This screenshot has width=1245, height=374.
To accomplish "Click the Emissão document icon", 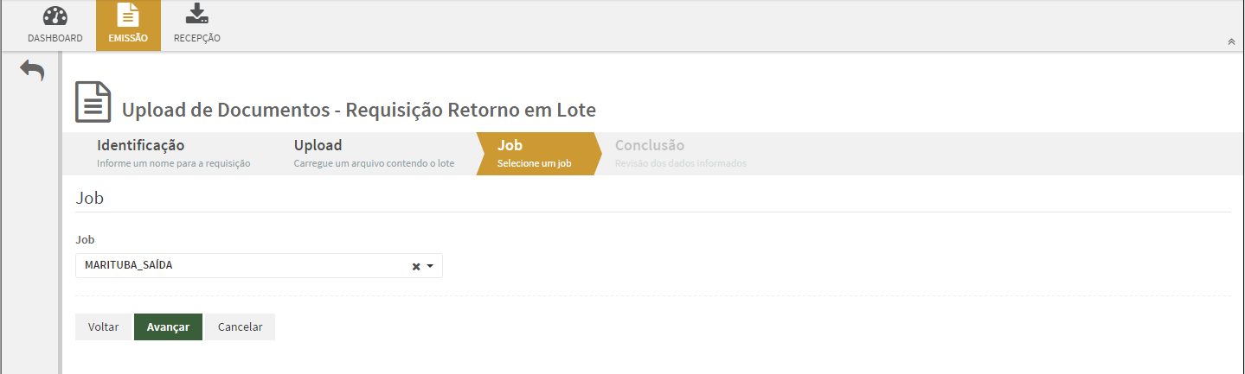I will pyautogui.click(x=128, y=16).
